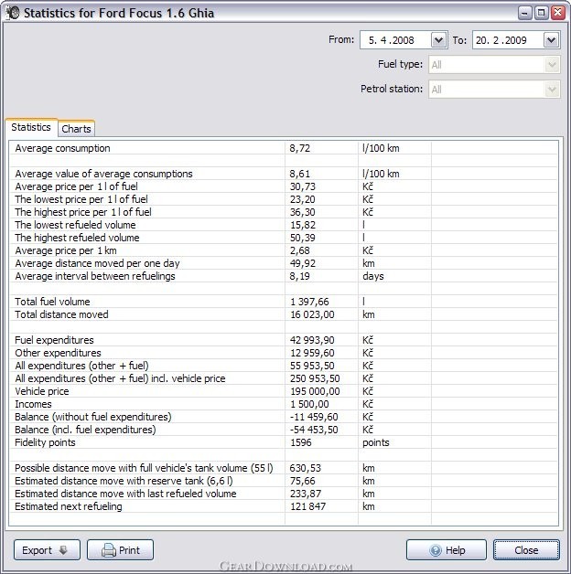Click the value 250 953,50

[x=315, y=378]
